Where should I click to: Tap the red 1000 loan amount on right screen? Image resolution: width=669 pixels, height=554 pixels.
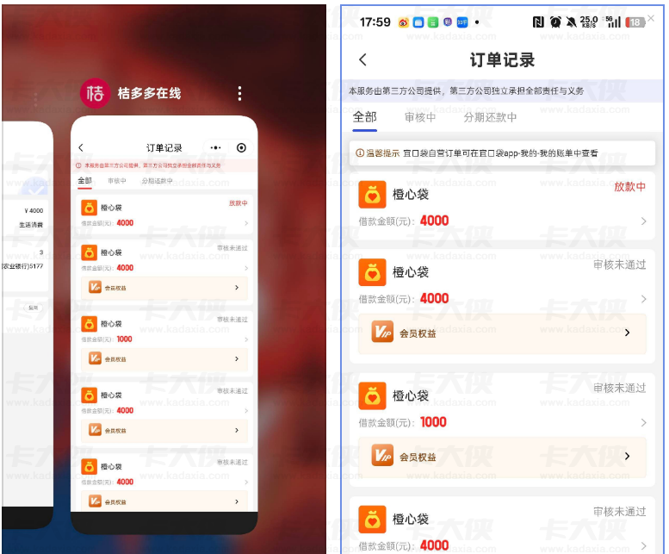(x=433, y=422)
